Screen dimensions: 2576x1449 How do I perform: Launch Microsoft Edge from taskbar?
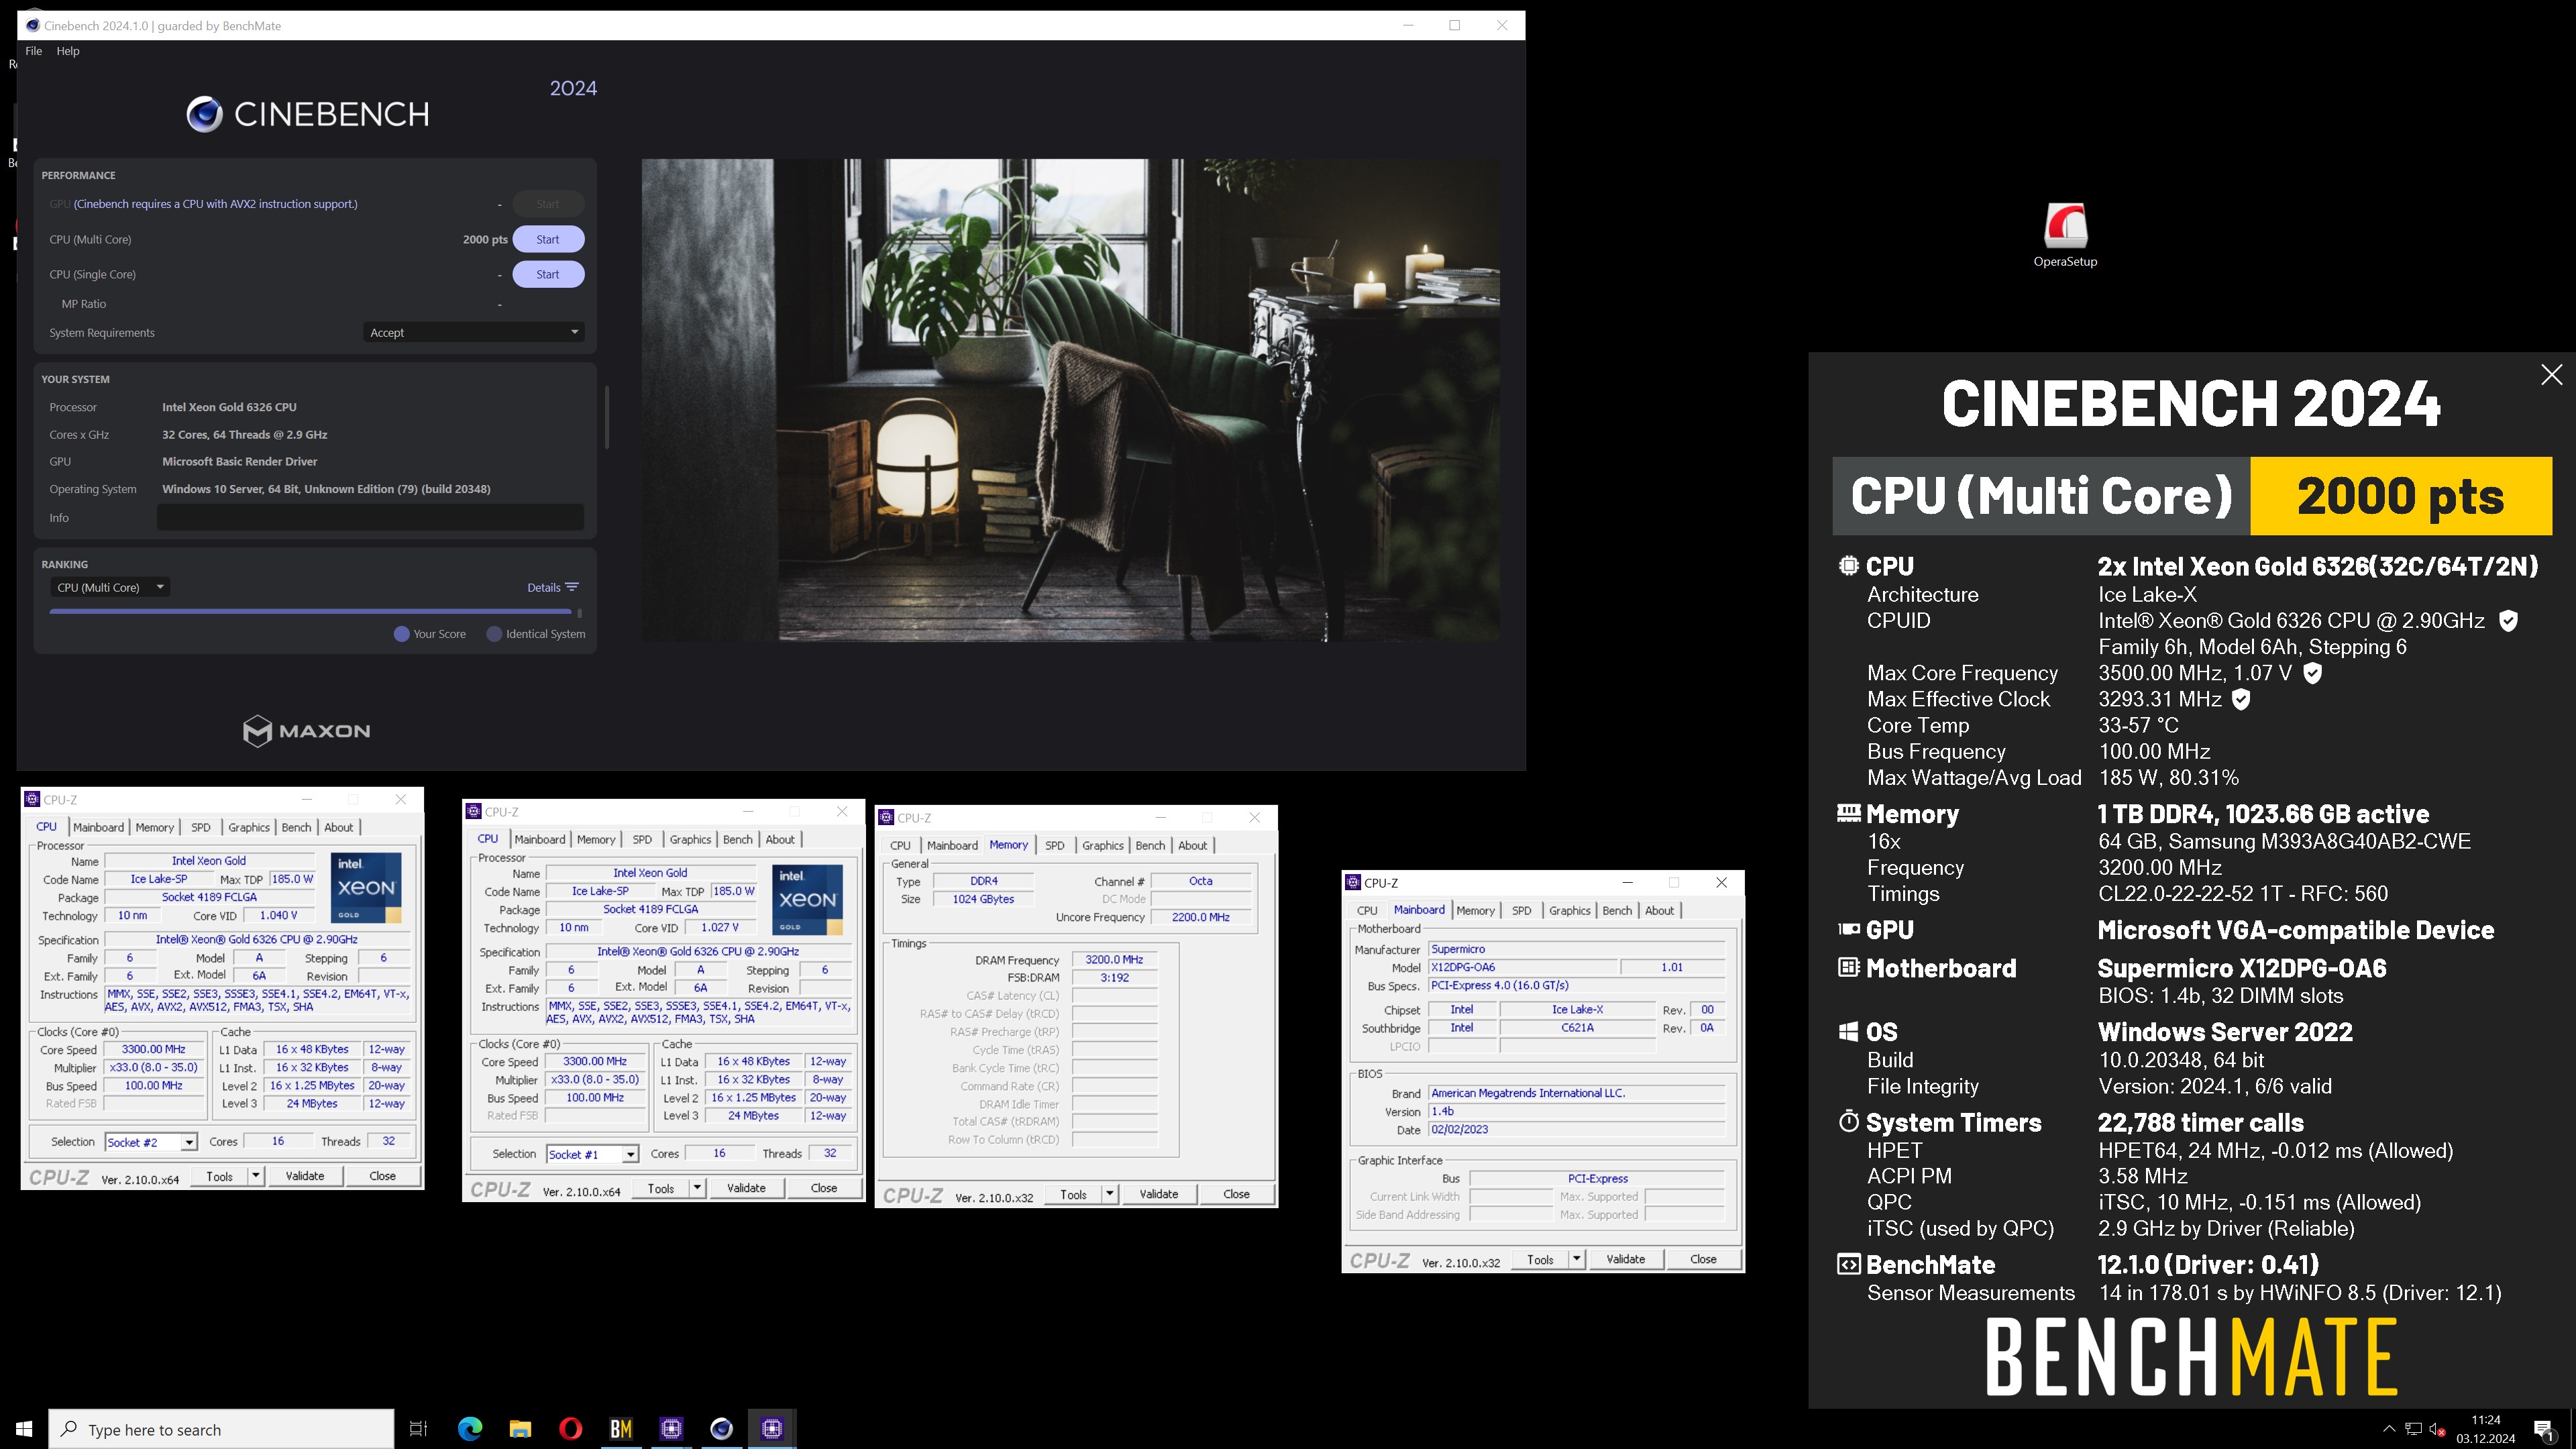click(x=469, y=1429)
